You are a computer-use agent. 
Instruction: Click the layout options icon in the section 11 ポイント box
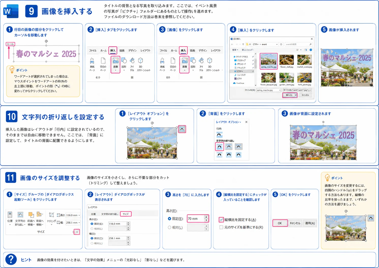coord(371,218)
